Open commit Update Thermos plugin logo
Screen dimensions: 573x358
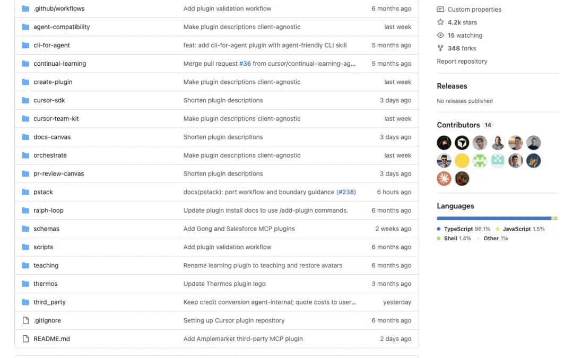point(224,284)
